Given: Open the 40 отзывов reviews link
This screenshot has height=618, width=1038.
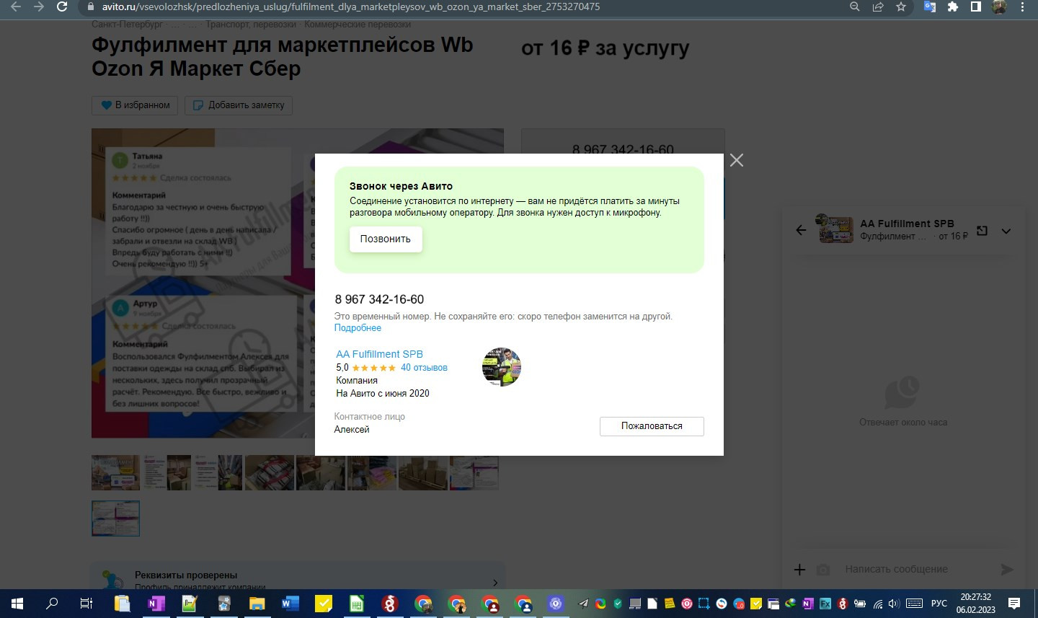Looking at the screenshot, I should tap(424, 368).
